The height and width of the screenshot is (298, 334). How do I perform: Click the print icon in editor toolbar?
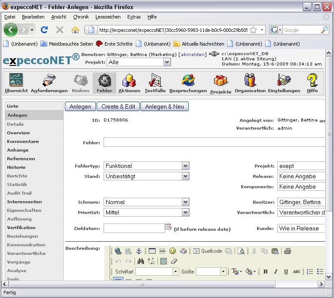point(287,251)
